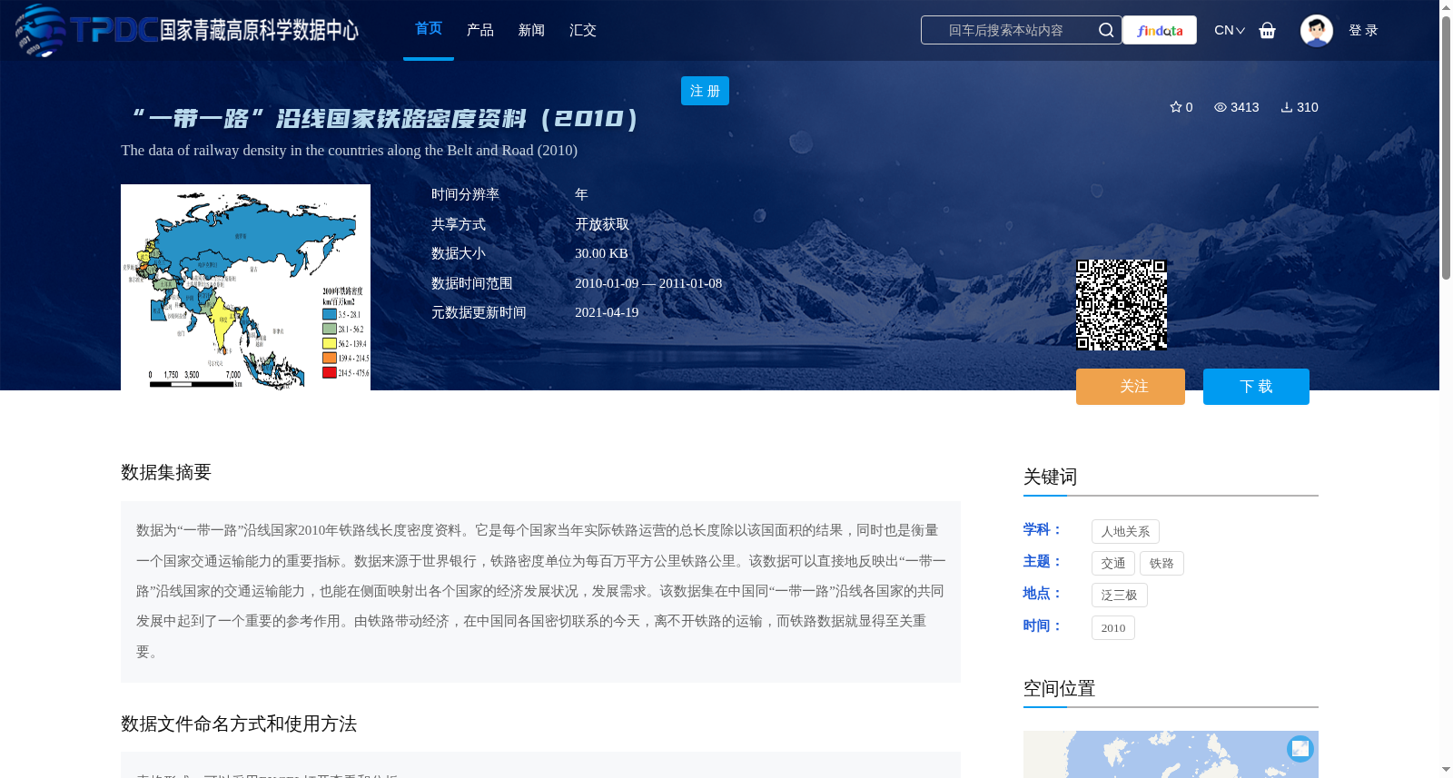Click the 时间分辨率 label

[x=465, y=194]
